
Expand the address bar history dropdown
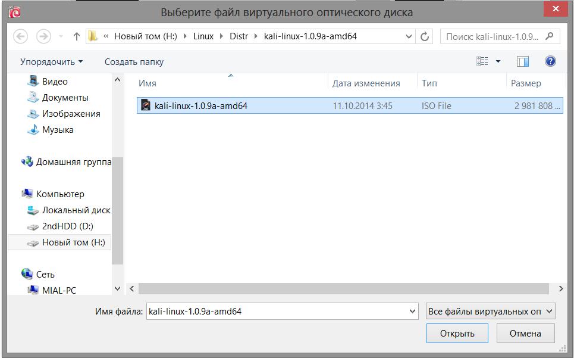[409, 36]
